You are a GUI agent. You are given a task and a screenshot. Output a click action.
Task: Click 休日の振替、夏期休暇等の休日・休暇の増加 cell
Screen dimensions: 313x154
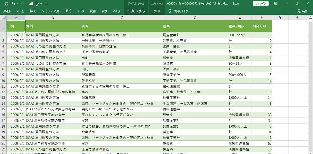tap(122, 126)
